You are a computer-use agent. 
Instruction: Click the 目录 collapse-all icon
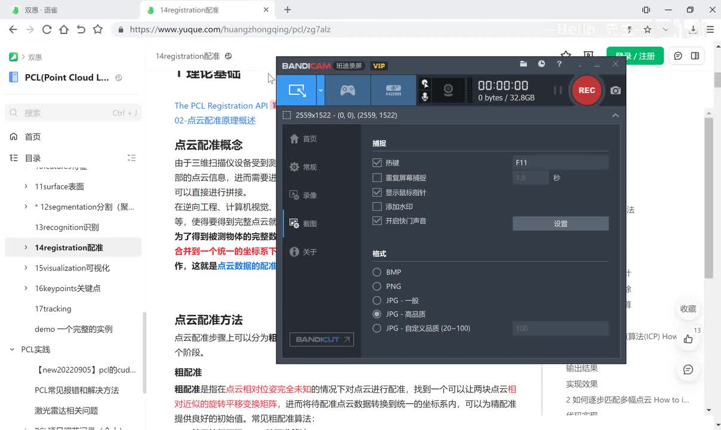pos(132,158)
